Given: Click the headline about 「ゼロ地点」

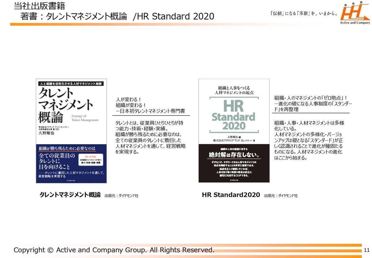Looking at the screenshot, I should pyautogui.click(x=312, y=103).
